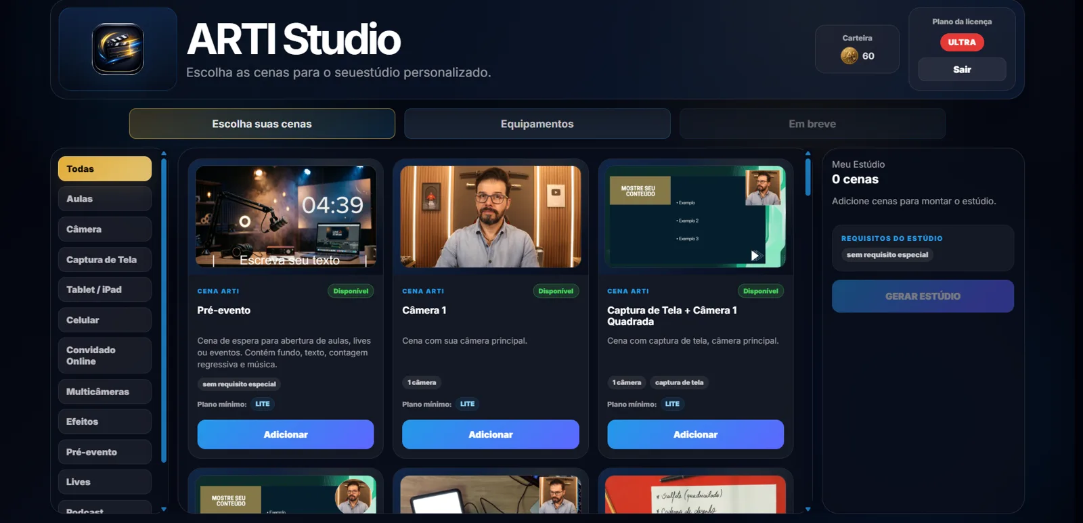Choose the Tablet / iPad category
The image size is (1083, 523).
tap(105, 290)
